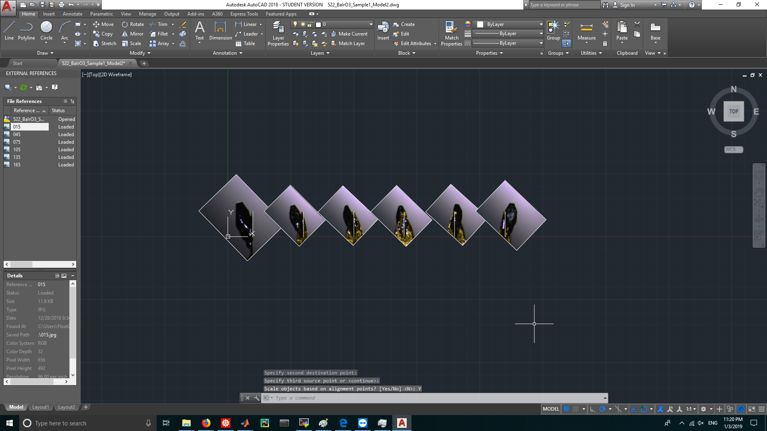Image resolution: width=767 pixels, height=431 pixels.
Task: Open the Insert ribbon tab
Action: [49, 14]
